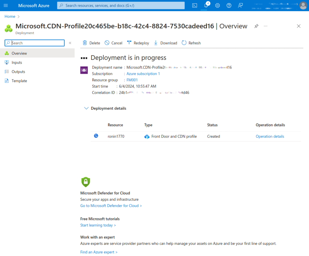Click the Resource column header
Screen dimensions: 309x256
[115, 125]
